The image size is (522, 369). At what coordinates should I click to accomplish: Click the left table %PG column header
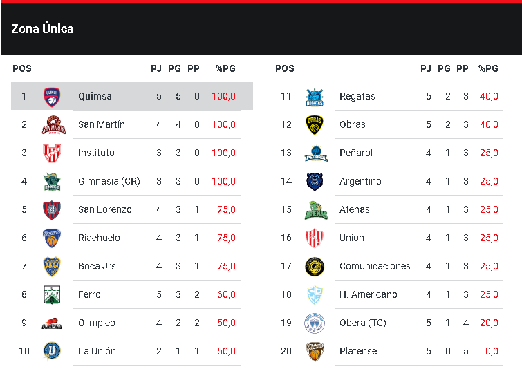tap(225, 68)
